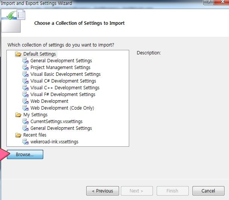
Task: Select the Web Development entry
Action: pyautogui.click(x=49, y=101)
